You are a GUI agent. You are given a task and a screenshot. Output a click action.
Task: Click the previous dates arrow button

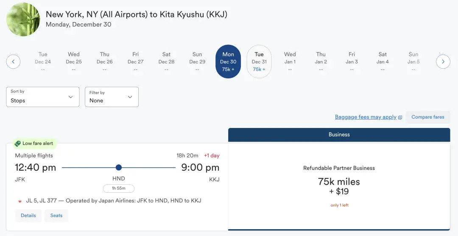[13, 62]
